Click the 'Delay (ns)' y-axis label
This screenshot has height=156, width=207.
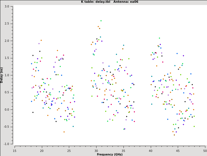2,75
